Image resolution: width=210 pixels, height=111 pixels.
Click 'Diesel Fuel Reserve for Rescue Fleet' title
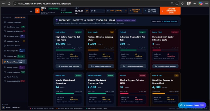(163, 82)
